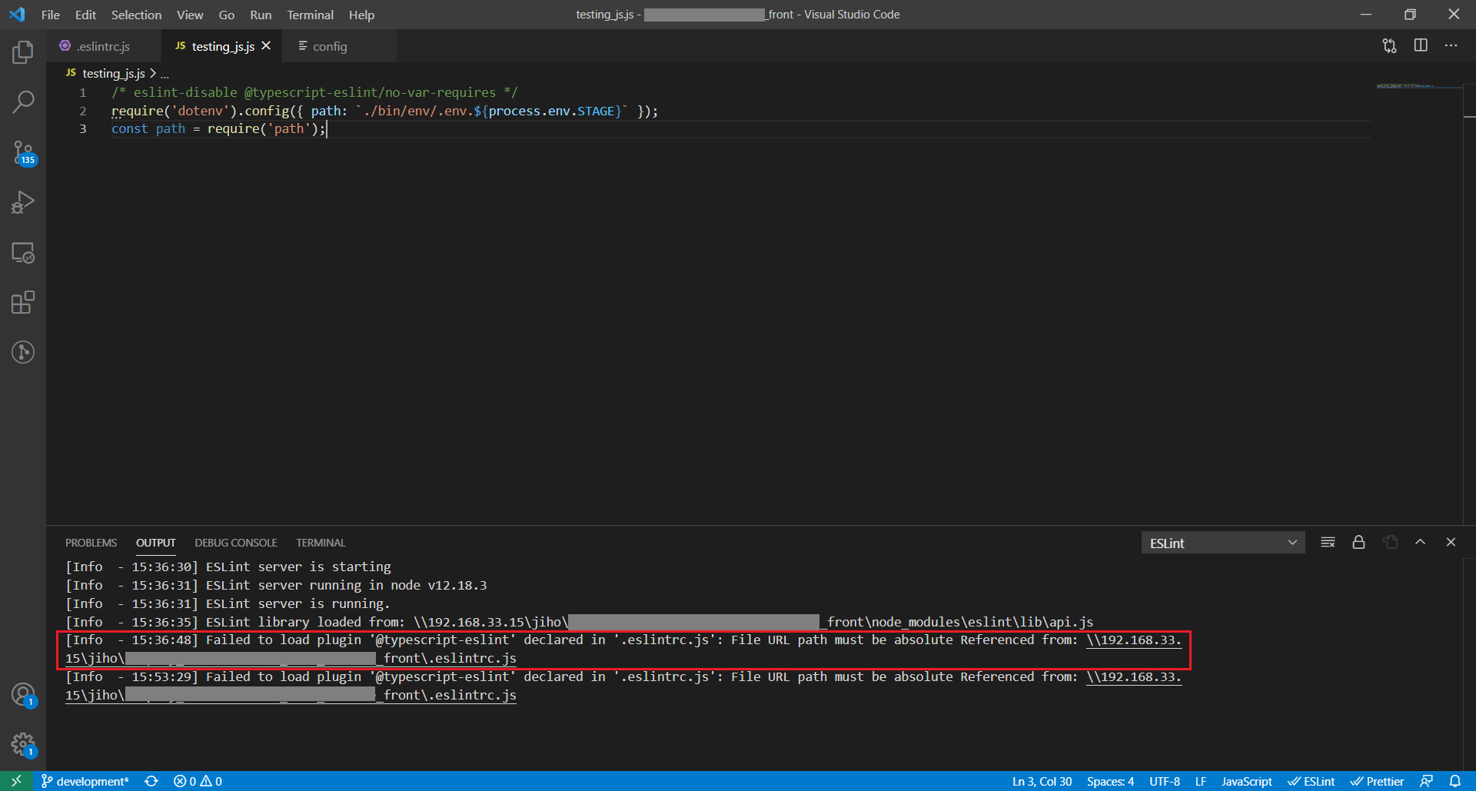Click the Prettier status bar item
The width and height of the screenshot is (1476, 791).
(x=1377, y=781)
